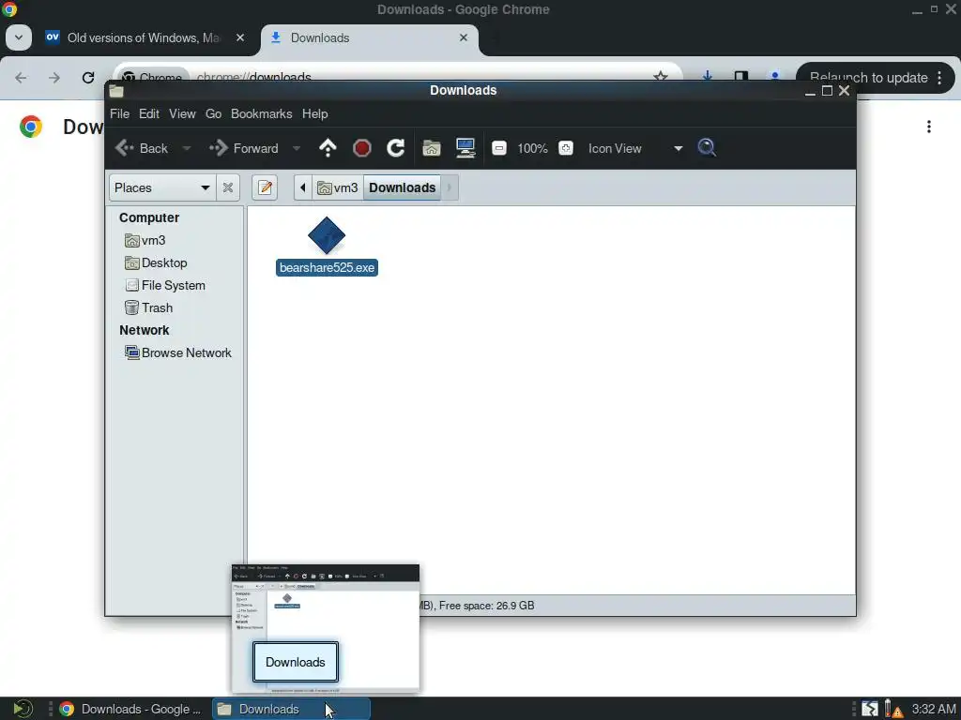Zoom out with the minus icon
The height and width of the screenshot is (720, 961).
(499, 148)
